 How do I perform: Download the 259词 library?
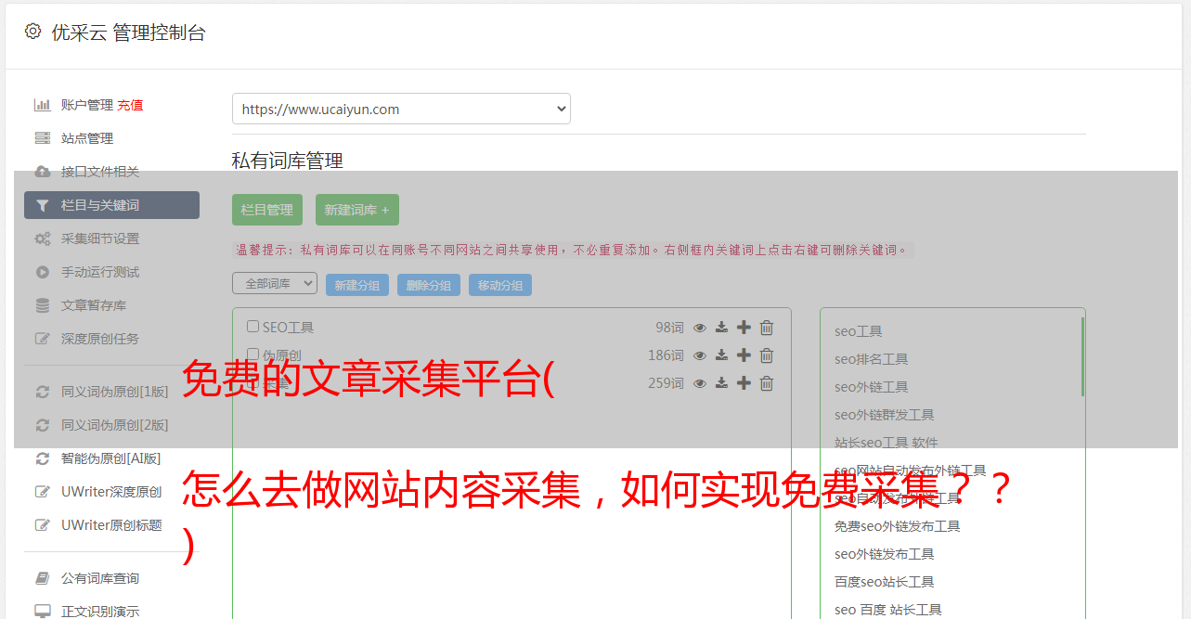coord(721,383)
